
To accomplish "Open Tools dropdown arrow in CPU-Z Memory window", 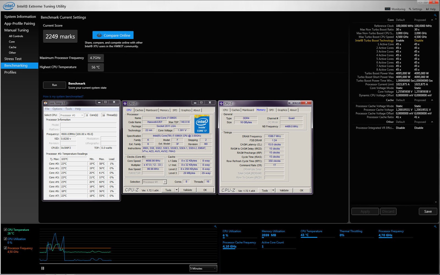I will tap(273, 190).
